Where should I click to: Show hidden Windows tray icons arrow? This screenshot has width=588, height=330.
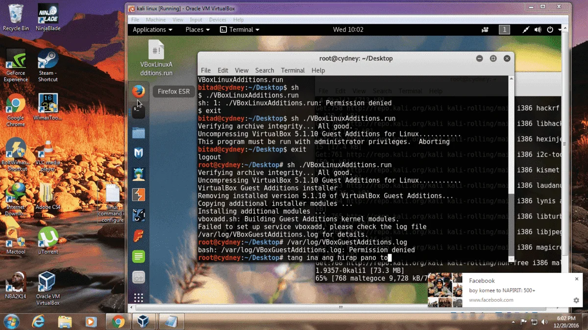pos(514,321)
